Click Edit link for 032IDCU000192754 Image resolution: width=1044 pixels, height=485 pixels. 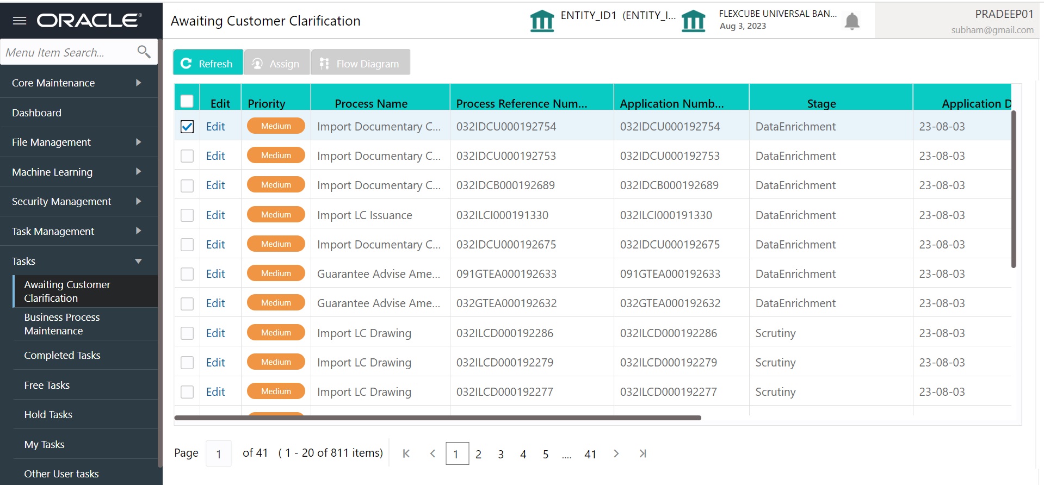[x=215, y=127]
